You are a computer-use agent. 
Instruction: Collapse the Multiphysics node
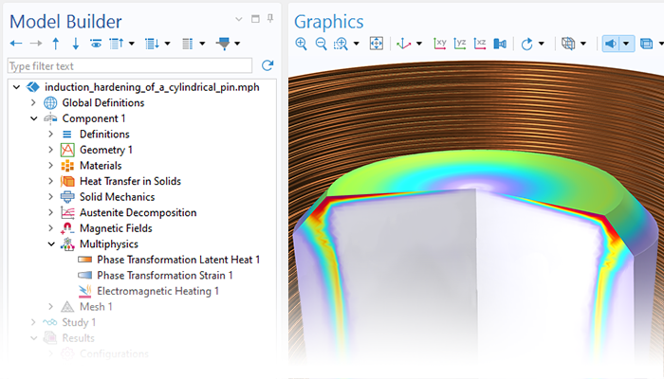tap(51, 244)
